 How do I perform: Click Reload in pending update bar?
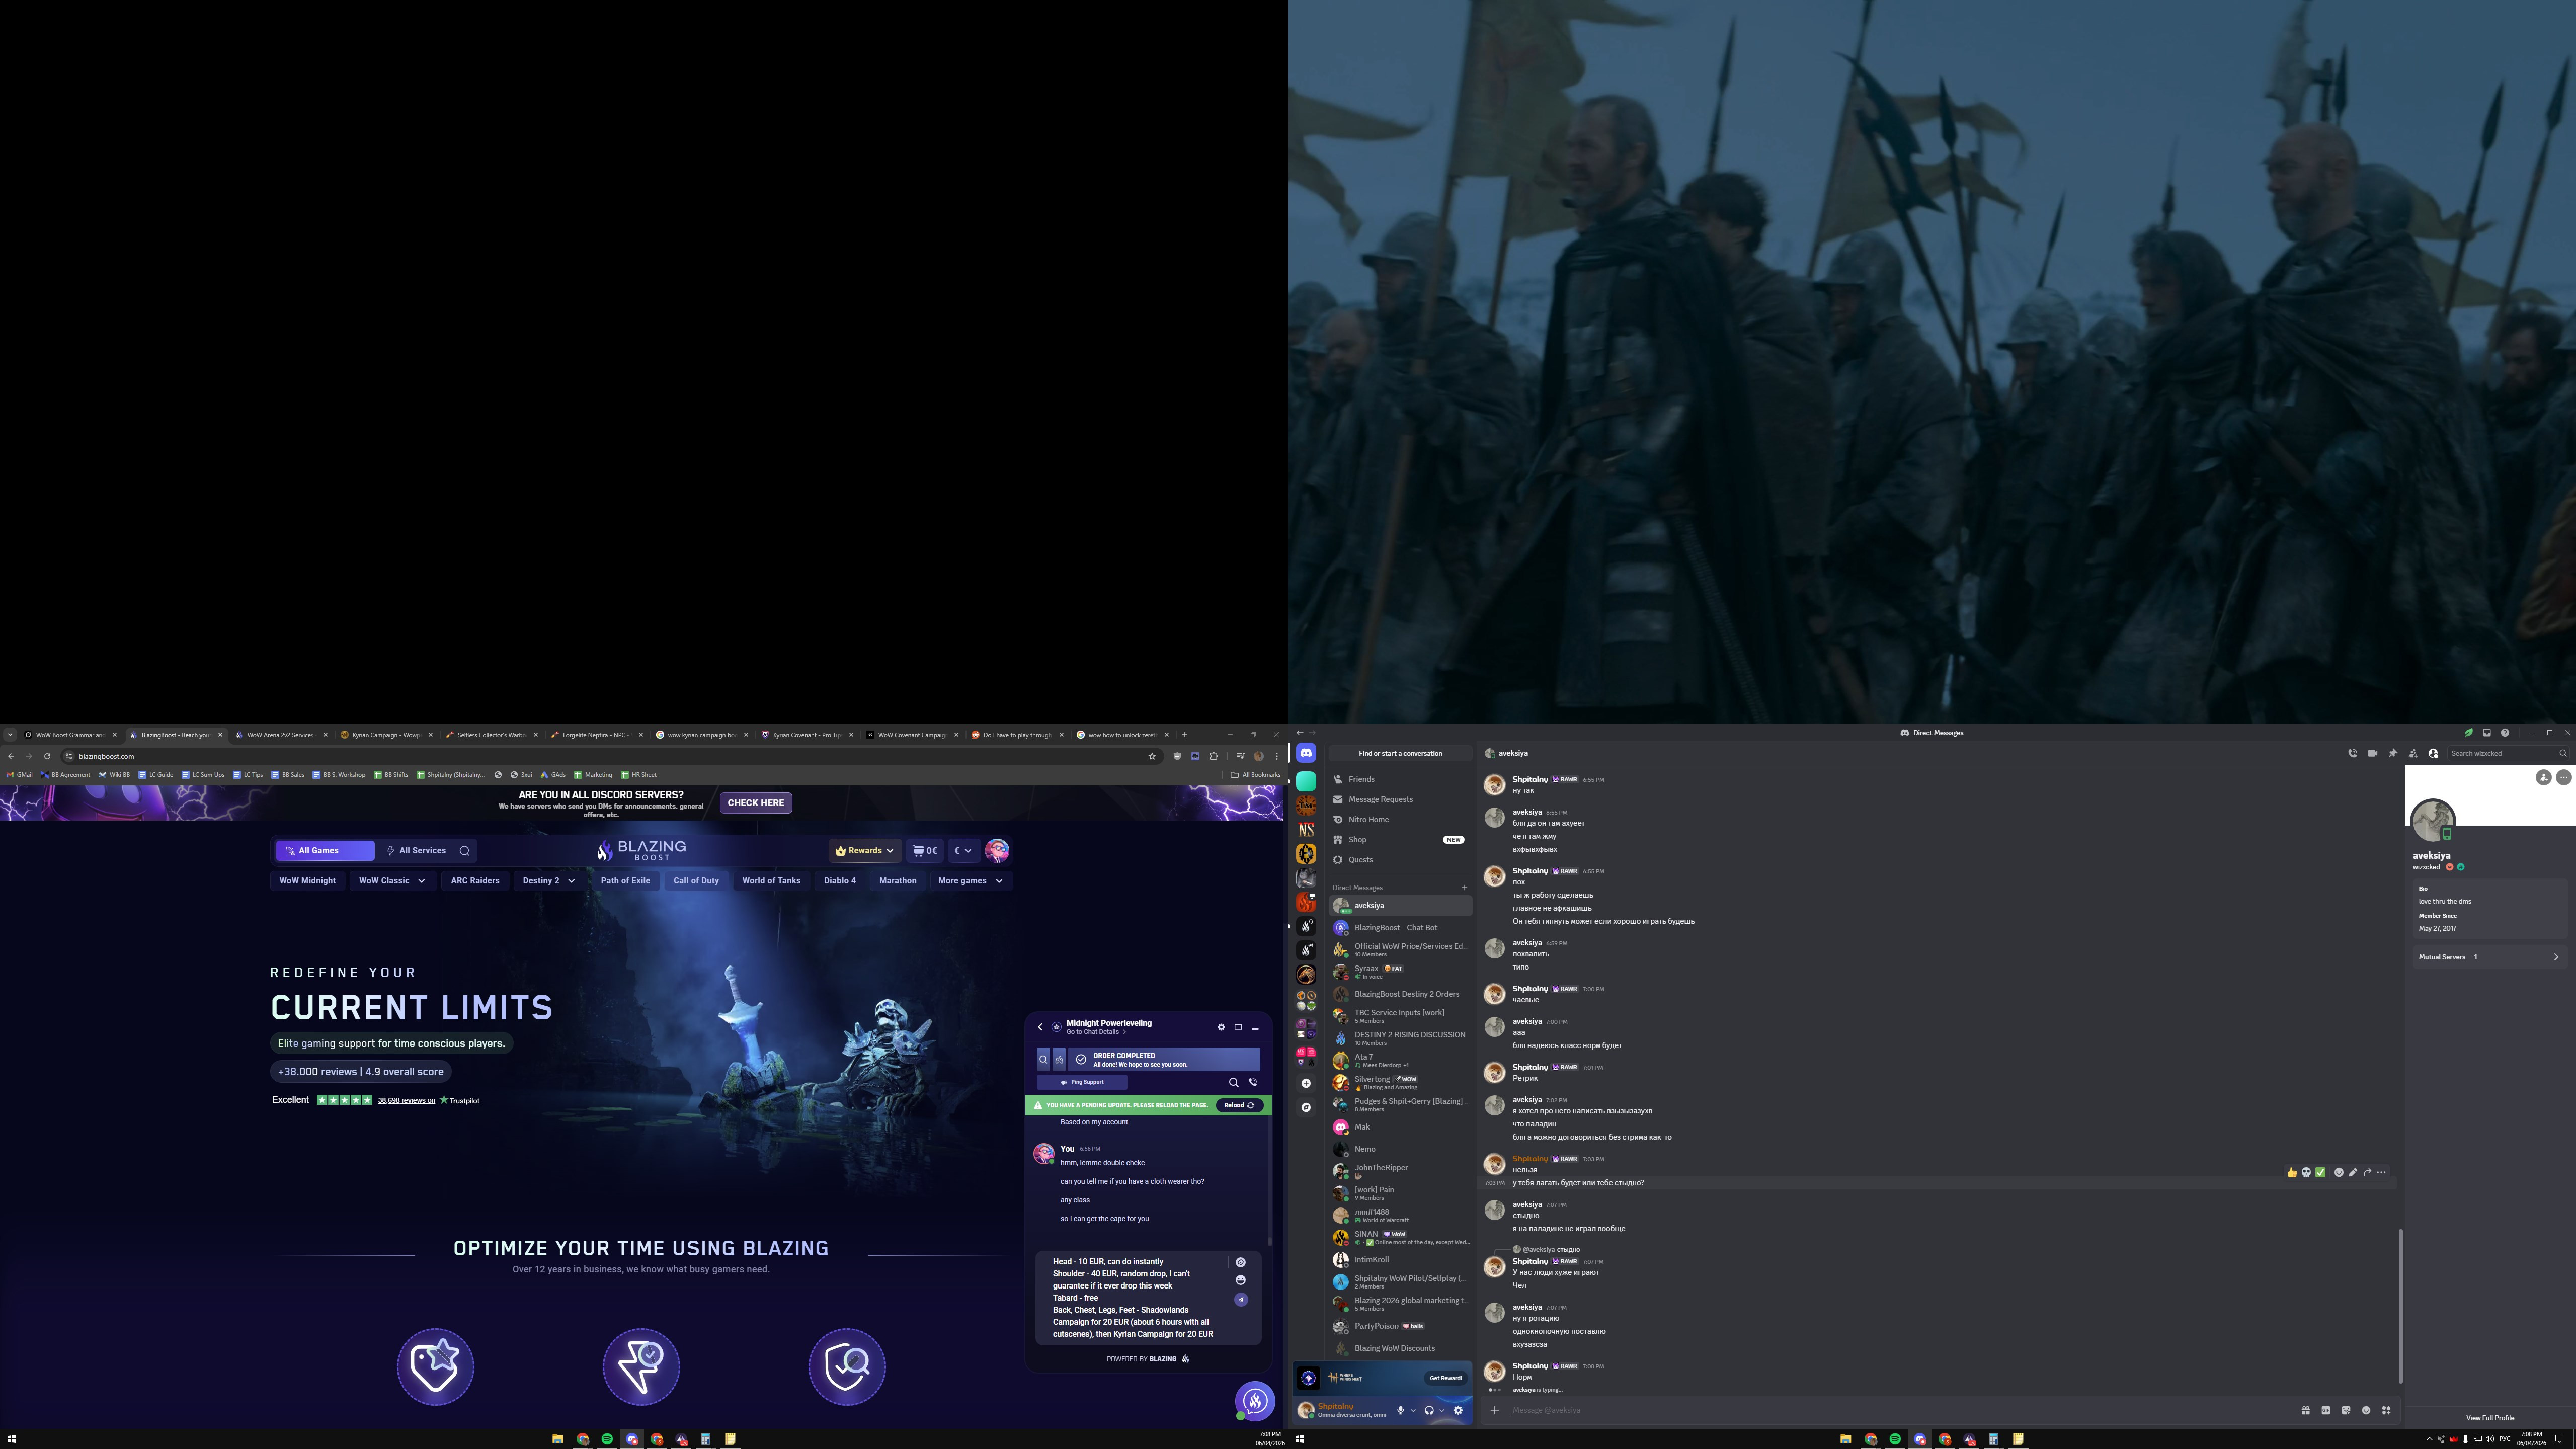pos(1240,1105)
